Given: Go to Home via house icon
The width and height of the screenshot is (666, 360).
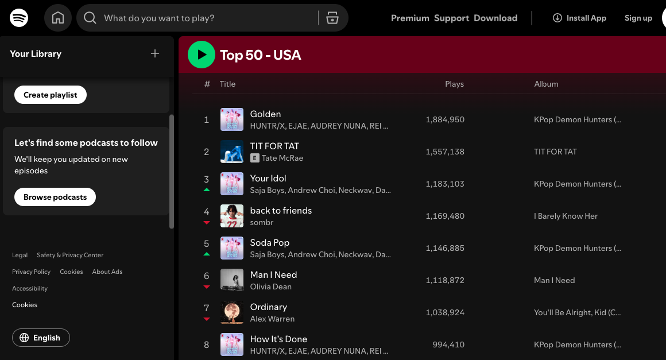Looking at the screenshot, I should (58, 18).
